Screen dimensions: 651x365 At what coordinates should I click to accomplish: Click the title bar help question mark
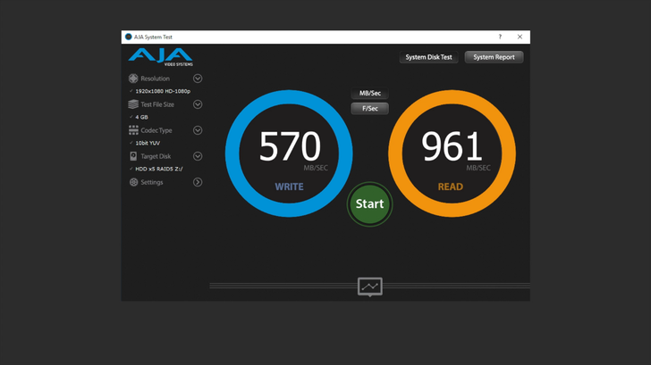[500, 37]
